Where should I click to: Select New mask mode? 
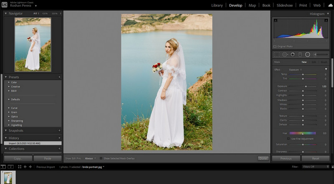pyautogui.click(x=304, y=62)
